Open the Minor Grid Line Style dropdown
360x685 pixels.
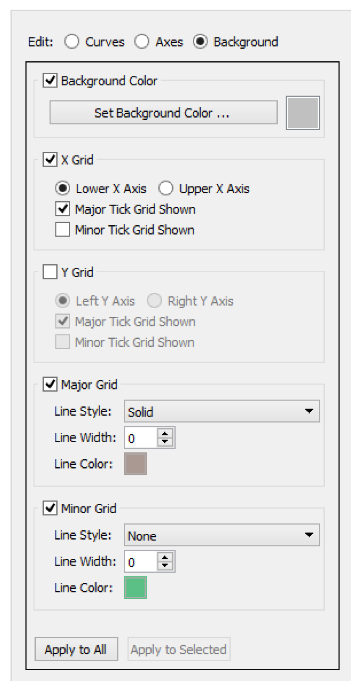click(x=221, y=535)
